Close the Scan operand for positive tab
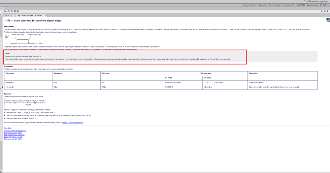Viewport: 330px width, 173px height. click(46, 15)
